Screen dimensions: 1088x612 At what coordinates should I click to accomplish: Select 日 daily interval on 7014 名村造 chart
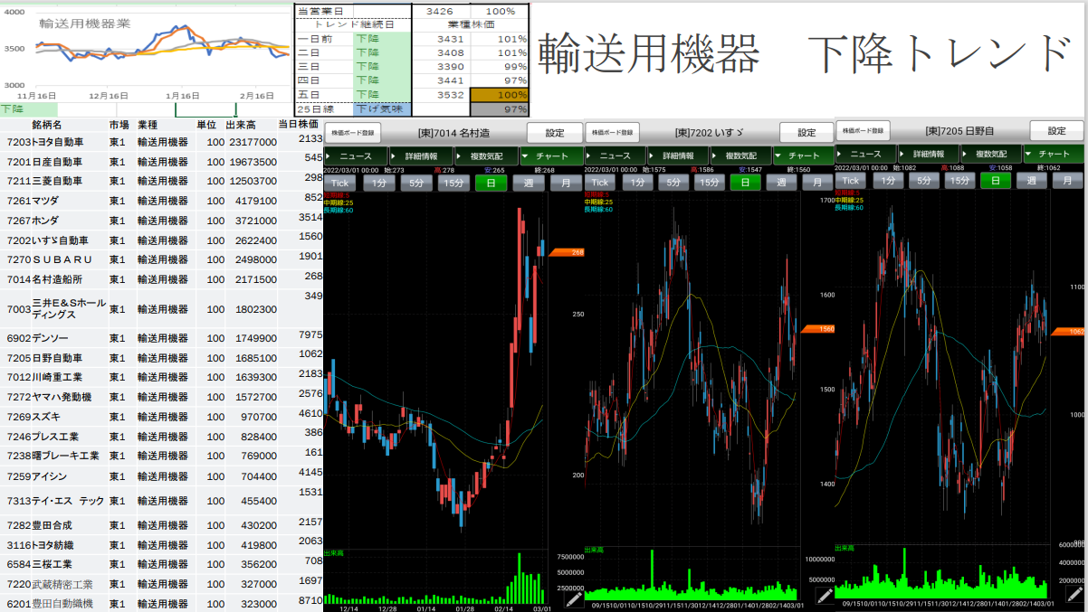tap(492, 182)
